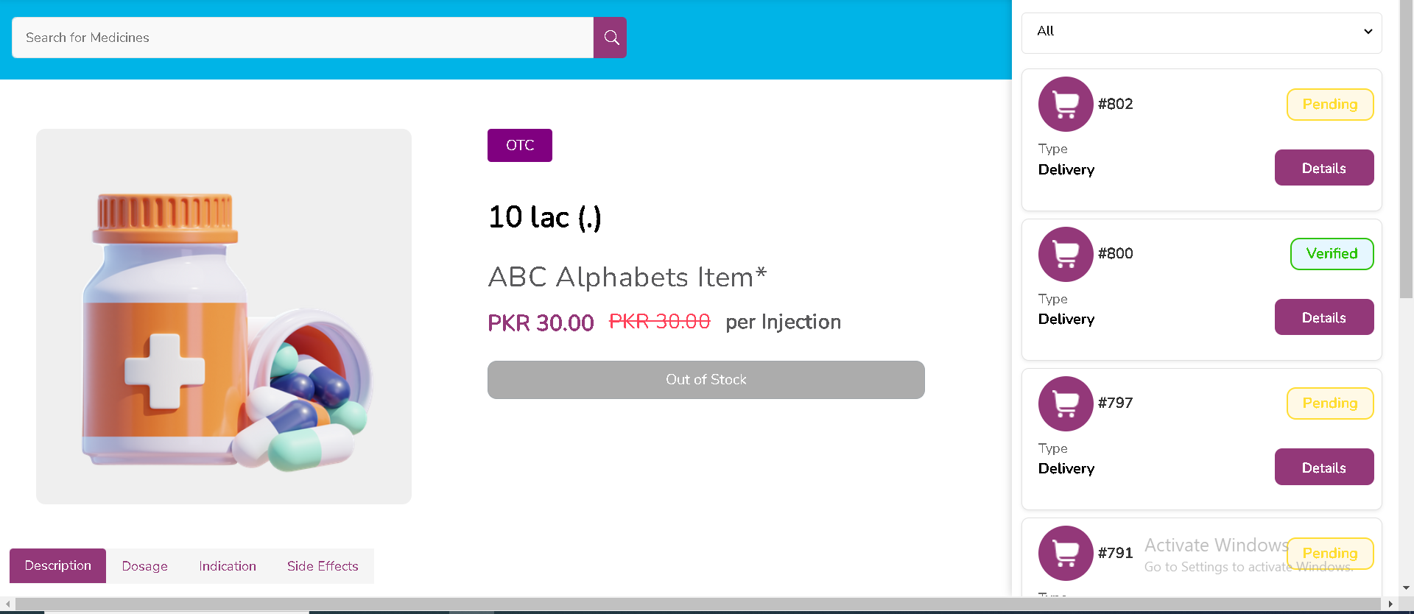1414x614 pixels.
Task: Click the cart icon on order #797
Action: (1065, 403)
